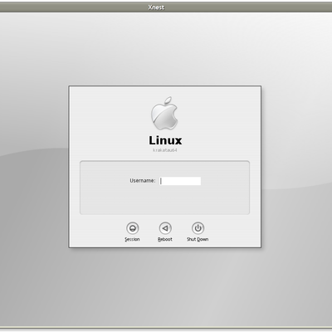The width and height of the screenshot is (332, 332).
Task: Click the Linux heading text
Action: (165, 140)
